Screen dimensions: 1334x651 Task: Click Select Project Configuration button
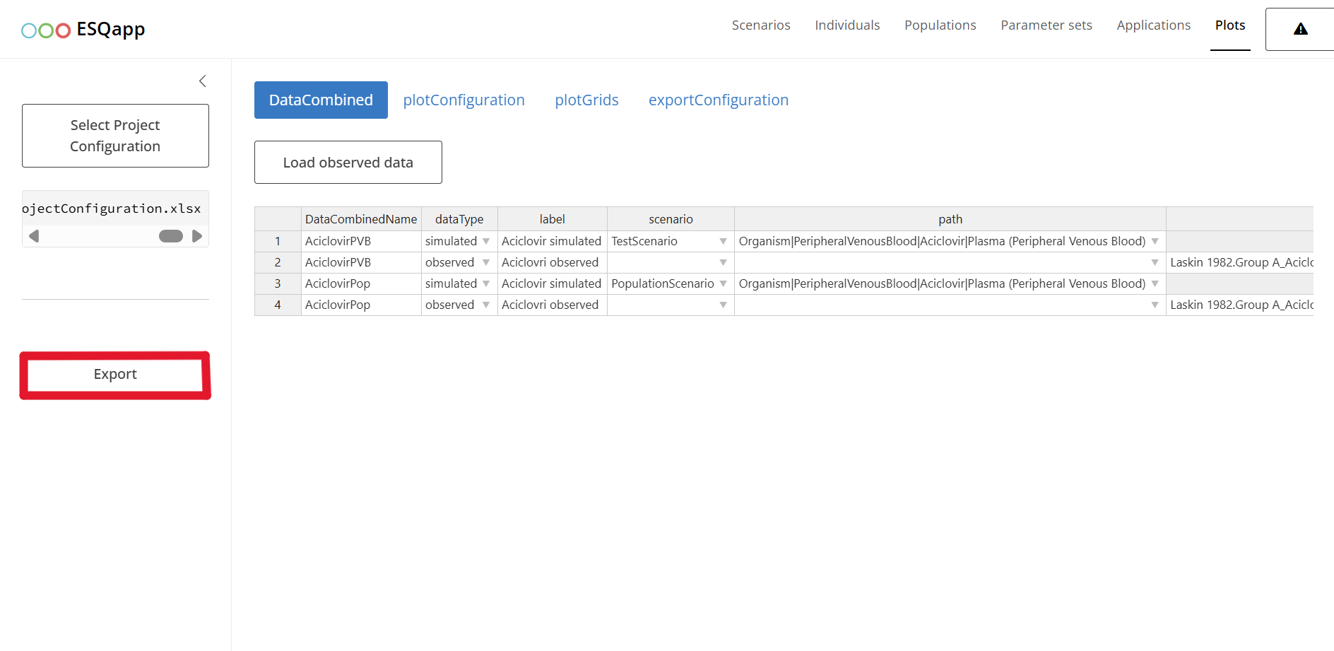(x=115, y=136)
